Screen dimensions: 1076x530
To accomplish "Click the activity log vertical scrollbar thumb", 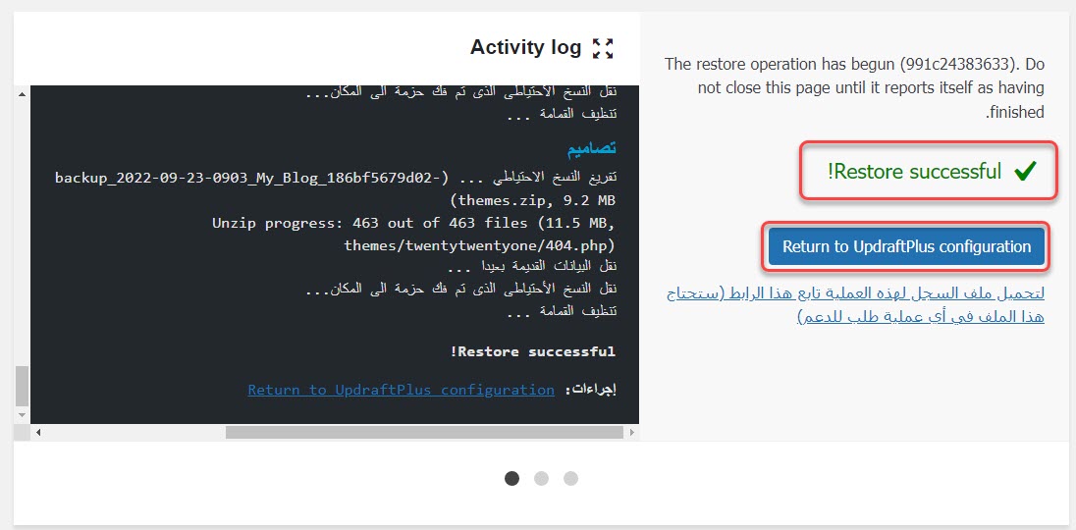I will point(22,385).
